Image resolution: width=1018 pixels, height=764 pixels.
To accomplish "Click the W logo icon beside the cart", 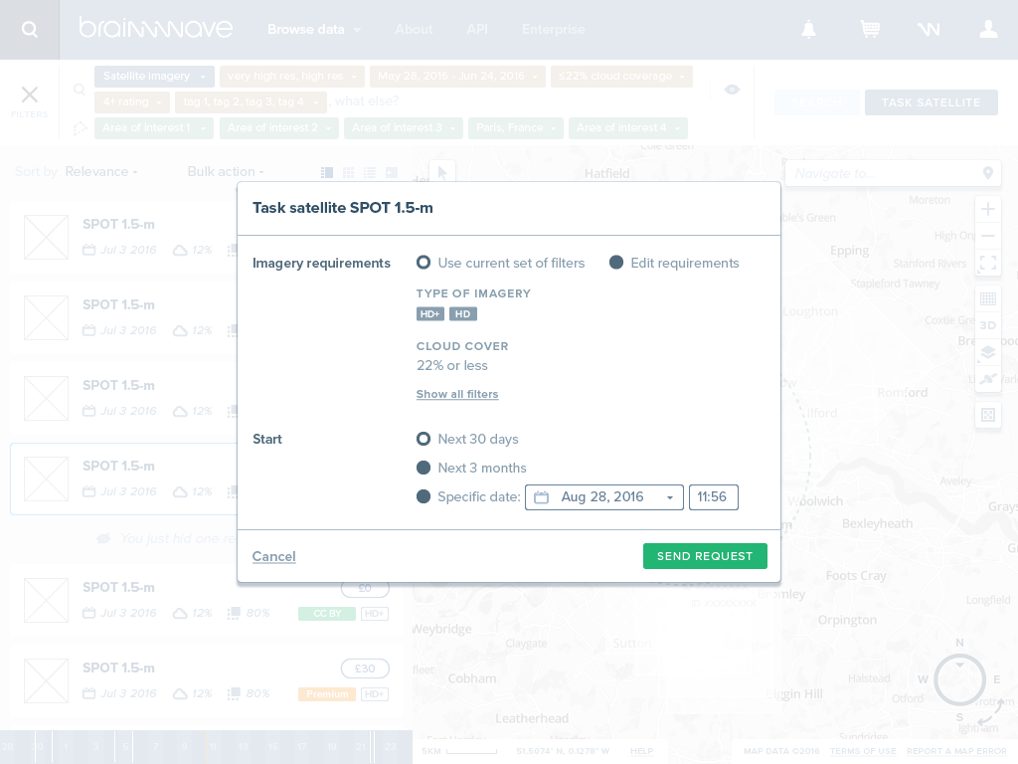I will (929, 29).
